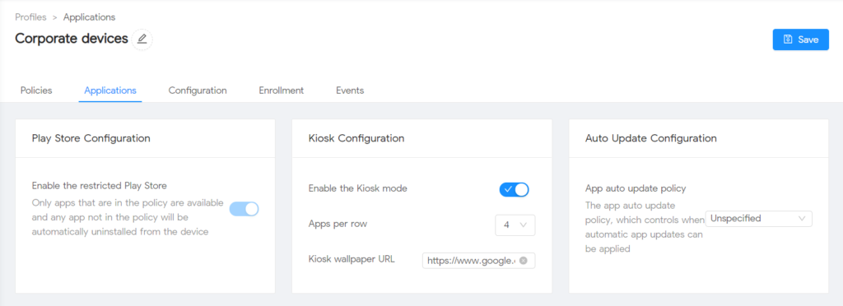The width and height of the screenshot is (843, 306).
Task: Switch to the Policies tab
Action: pyautogui.click(x=36, y=90)
